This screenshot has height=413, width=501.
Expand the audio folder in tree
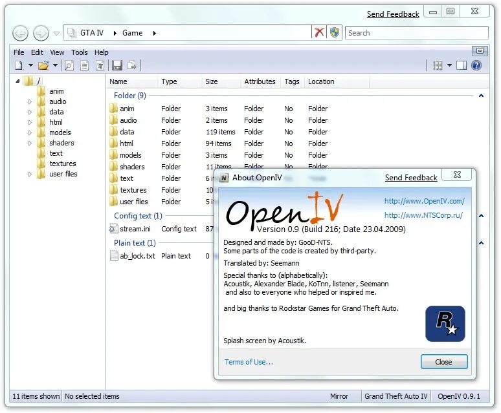coord(30,101)
